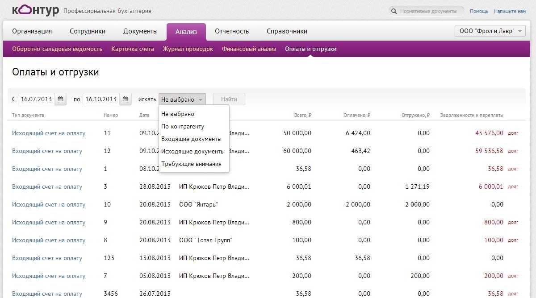536x298 pixels.
Task: Choose "Входящие документы" filter option
Action: click(x=191, y=139)
